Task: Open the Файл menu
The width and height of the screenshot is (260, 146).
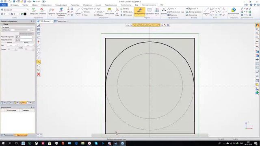Action: [x=4, y=5]
